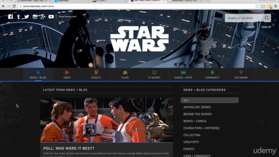Open Collecting category
This screenshot has width=279, height=157.
click(x=192, y=135)
